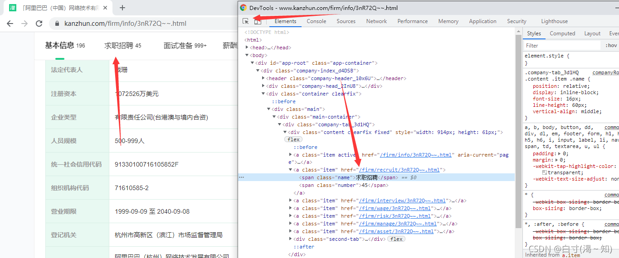This screenshot has width=619, height=258.
Task: Click the credit code 91330100716105852F cell
Action: (x=146, y=164)
